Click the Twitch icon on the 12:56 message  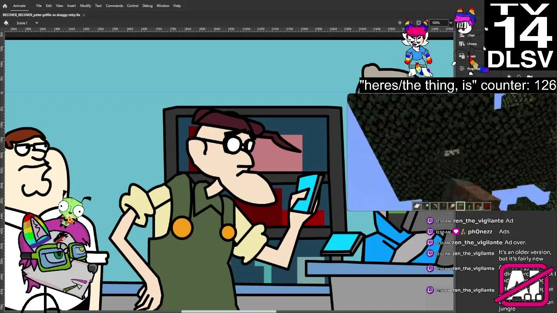[430, 290]
